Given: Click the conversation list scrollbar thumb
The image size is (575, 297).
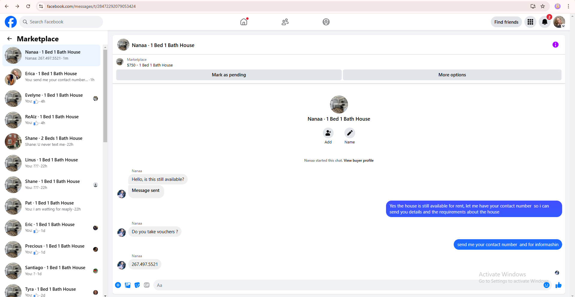Looking at the screenshot, I should tap(105, 96).
